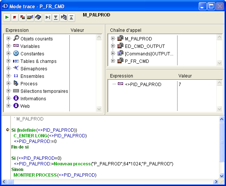This screenshot has height=186, width=226.
Task: Expand the Tables & champs node
Action: (8, 61)
